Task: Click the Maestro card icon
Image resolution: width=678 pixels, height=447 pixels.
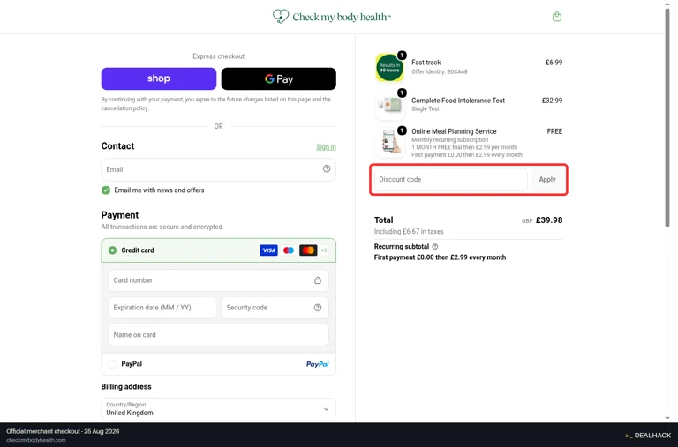Action: coord(289,250)
